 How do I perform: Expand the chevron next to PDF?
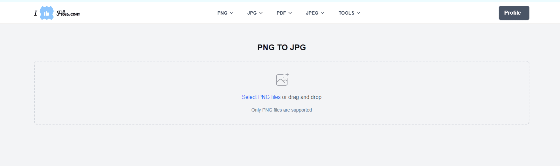pyautogui.click(x=290, y=13)
